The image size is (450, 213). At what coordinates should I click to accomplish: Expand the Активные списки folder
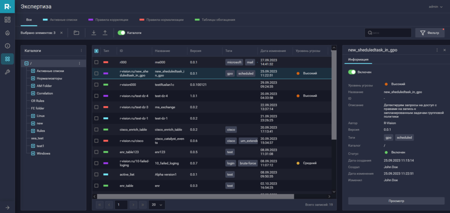[x=33, y=71]
